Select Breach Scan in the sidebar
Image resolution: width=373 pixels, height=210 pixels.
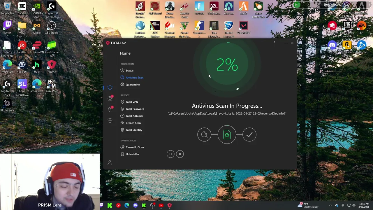131,123
